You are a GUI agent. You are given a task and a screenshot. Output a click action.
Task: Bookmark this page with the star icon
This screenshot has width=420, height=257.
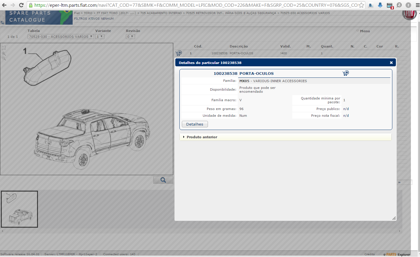tap(361, 5)
